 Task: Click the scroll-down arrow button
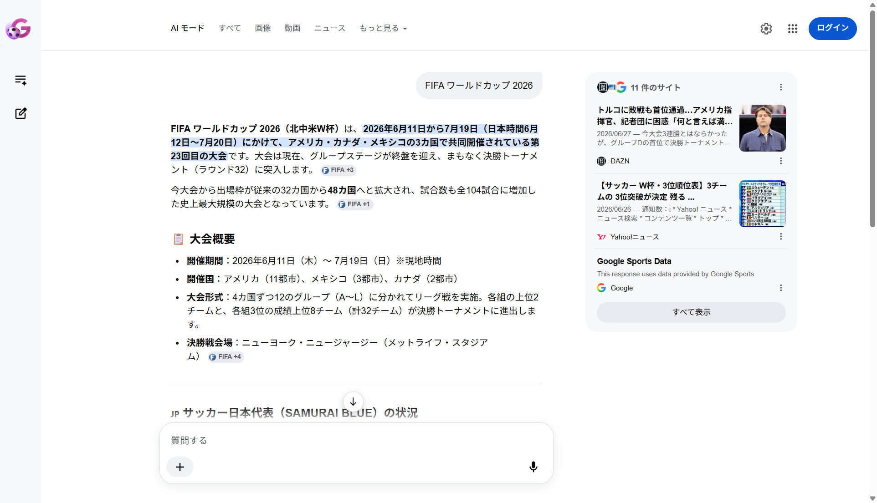(x=353, y=402)
